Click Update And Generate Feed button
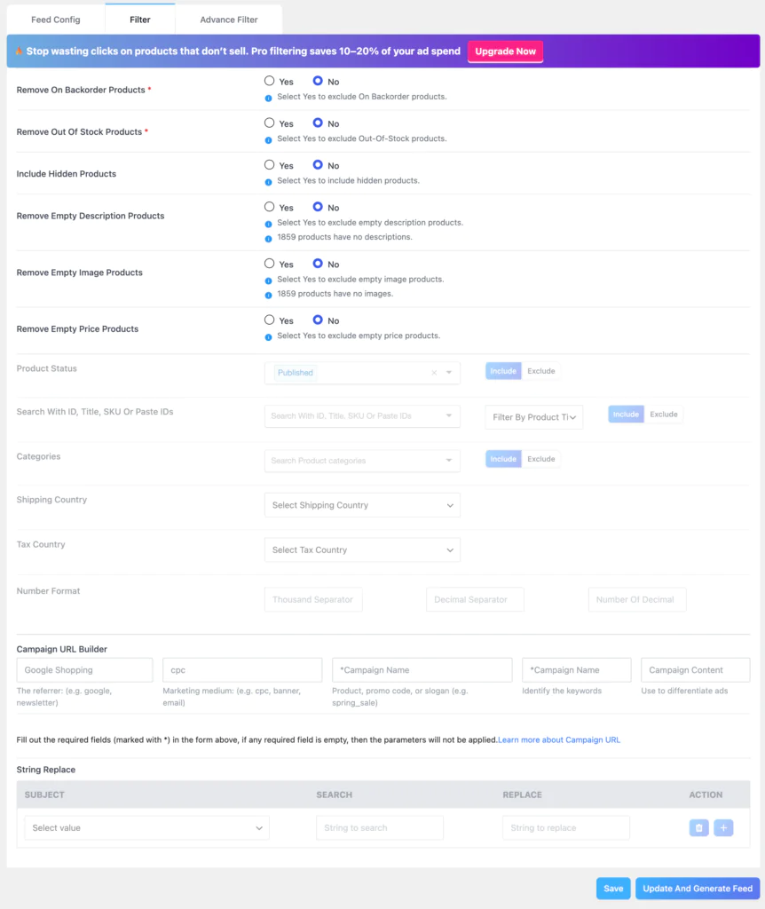This screenshot has width=765, height=909. pyautogui.click(x=698, y=888)
